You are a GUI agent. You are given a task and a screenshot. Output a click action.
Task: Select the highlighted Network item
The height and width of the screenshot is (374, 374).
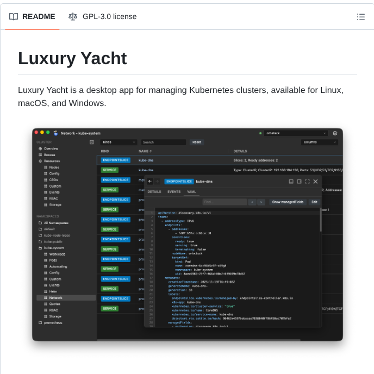[66, 298]
